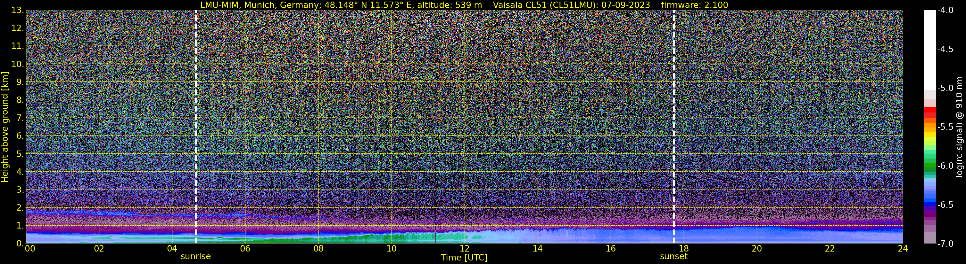Screen dimensions: 966x264
Task: Select the "14" time axis tick label
Action: [x=537, y=249]
